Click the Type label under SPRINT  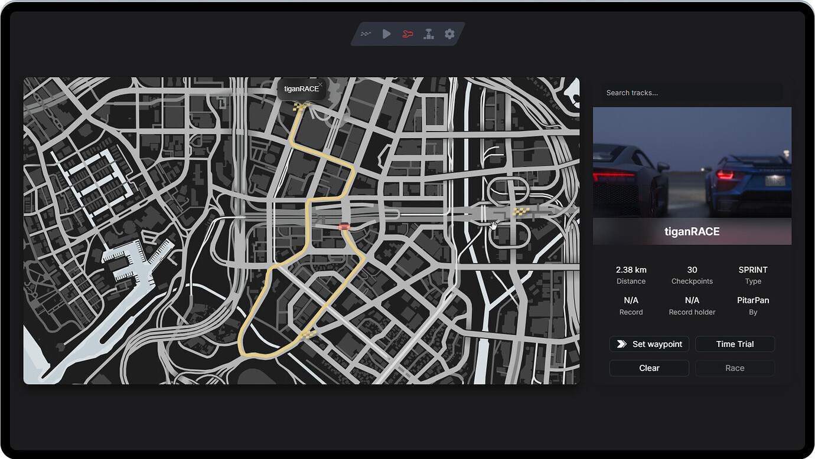(753, 281)
